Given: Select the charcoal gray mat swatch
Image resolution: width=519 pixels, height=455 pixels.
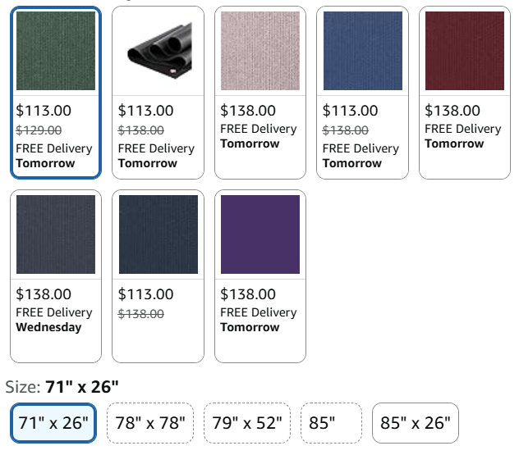Looking at the screenshot, I should click(56, 234).
